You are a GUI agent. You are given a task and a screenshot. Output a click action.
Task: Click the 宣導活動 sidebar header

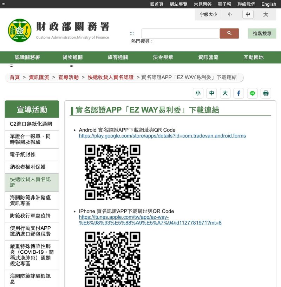(32, 109)
